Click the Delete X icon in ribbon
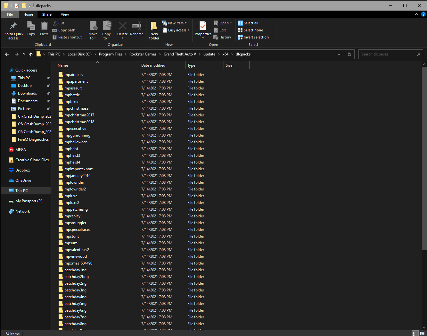 coord(122,26)
